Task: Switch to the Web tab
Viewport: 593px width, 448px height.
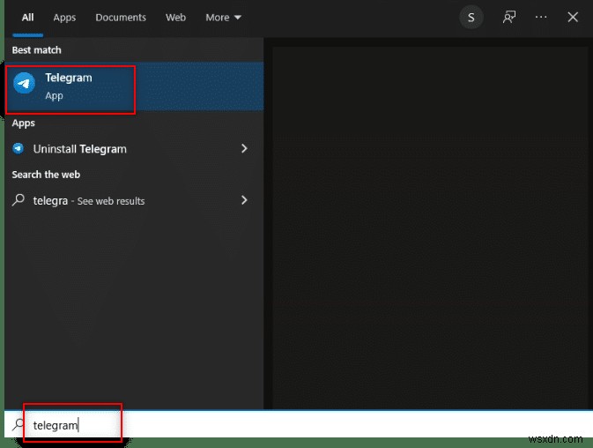Action: [175, 18]
